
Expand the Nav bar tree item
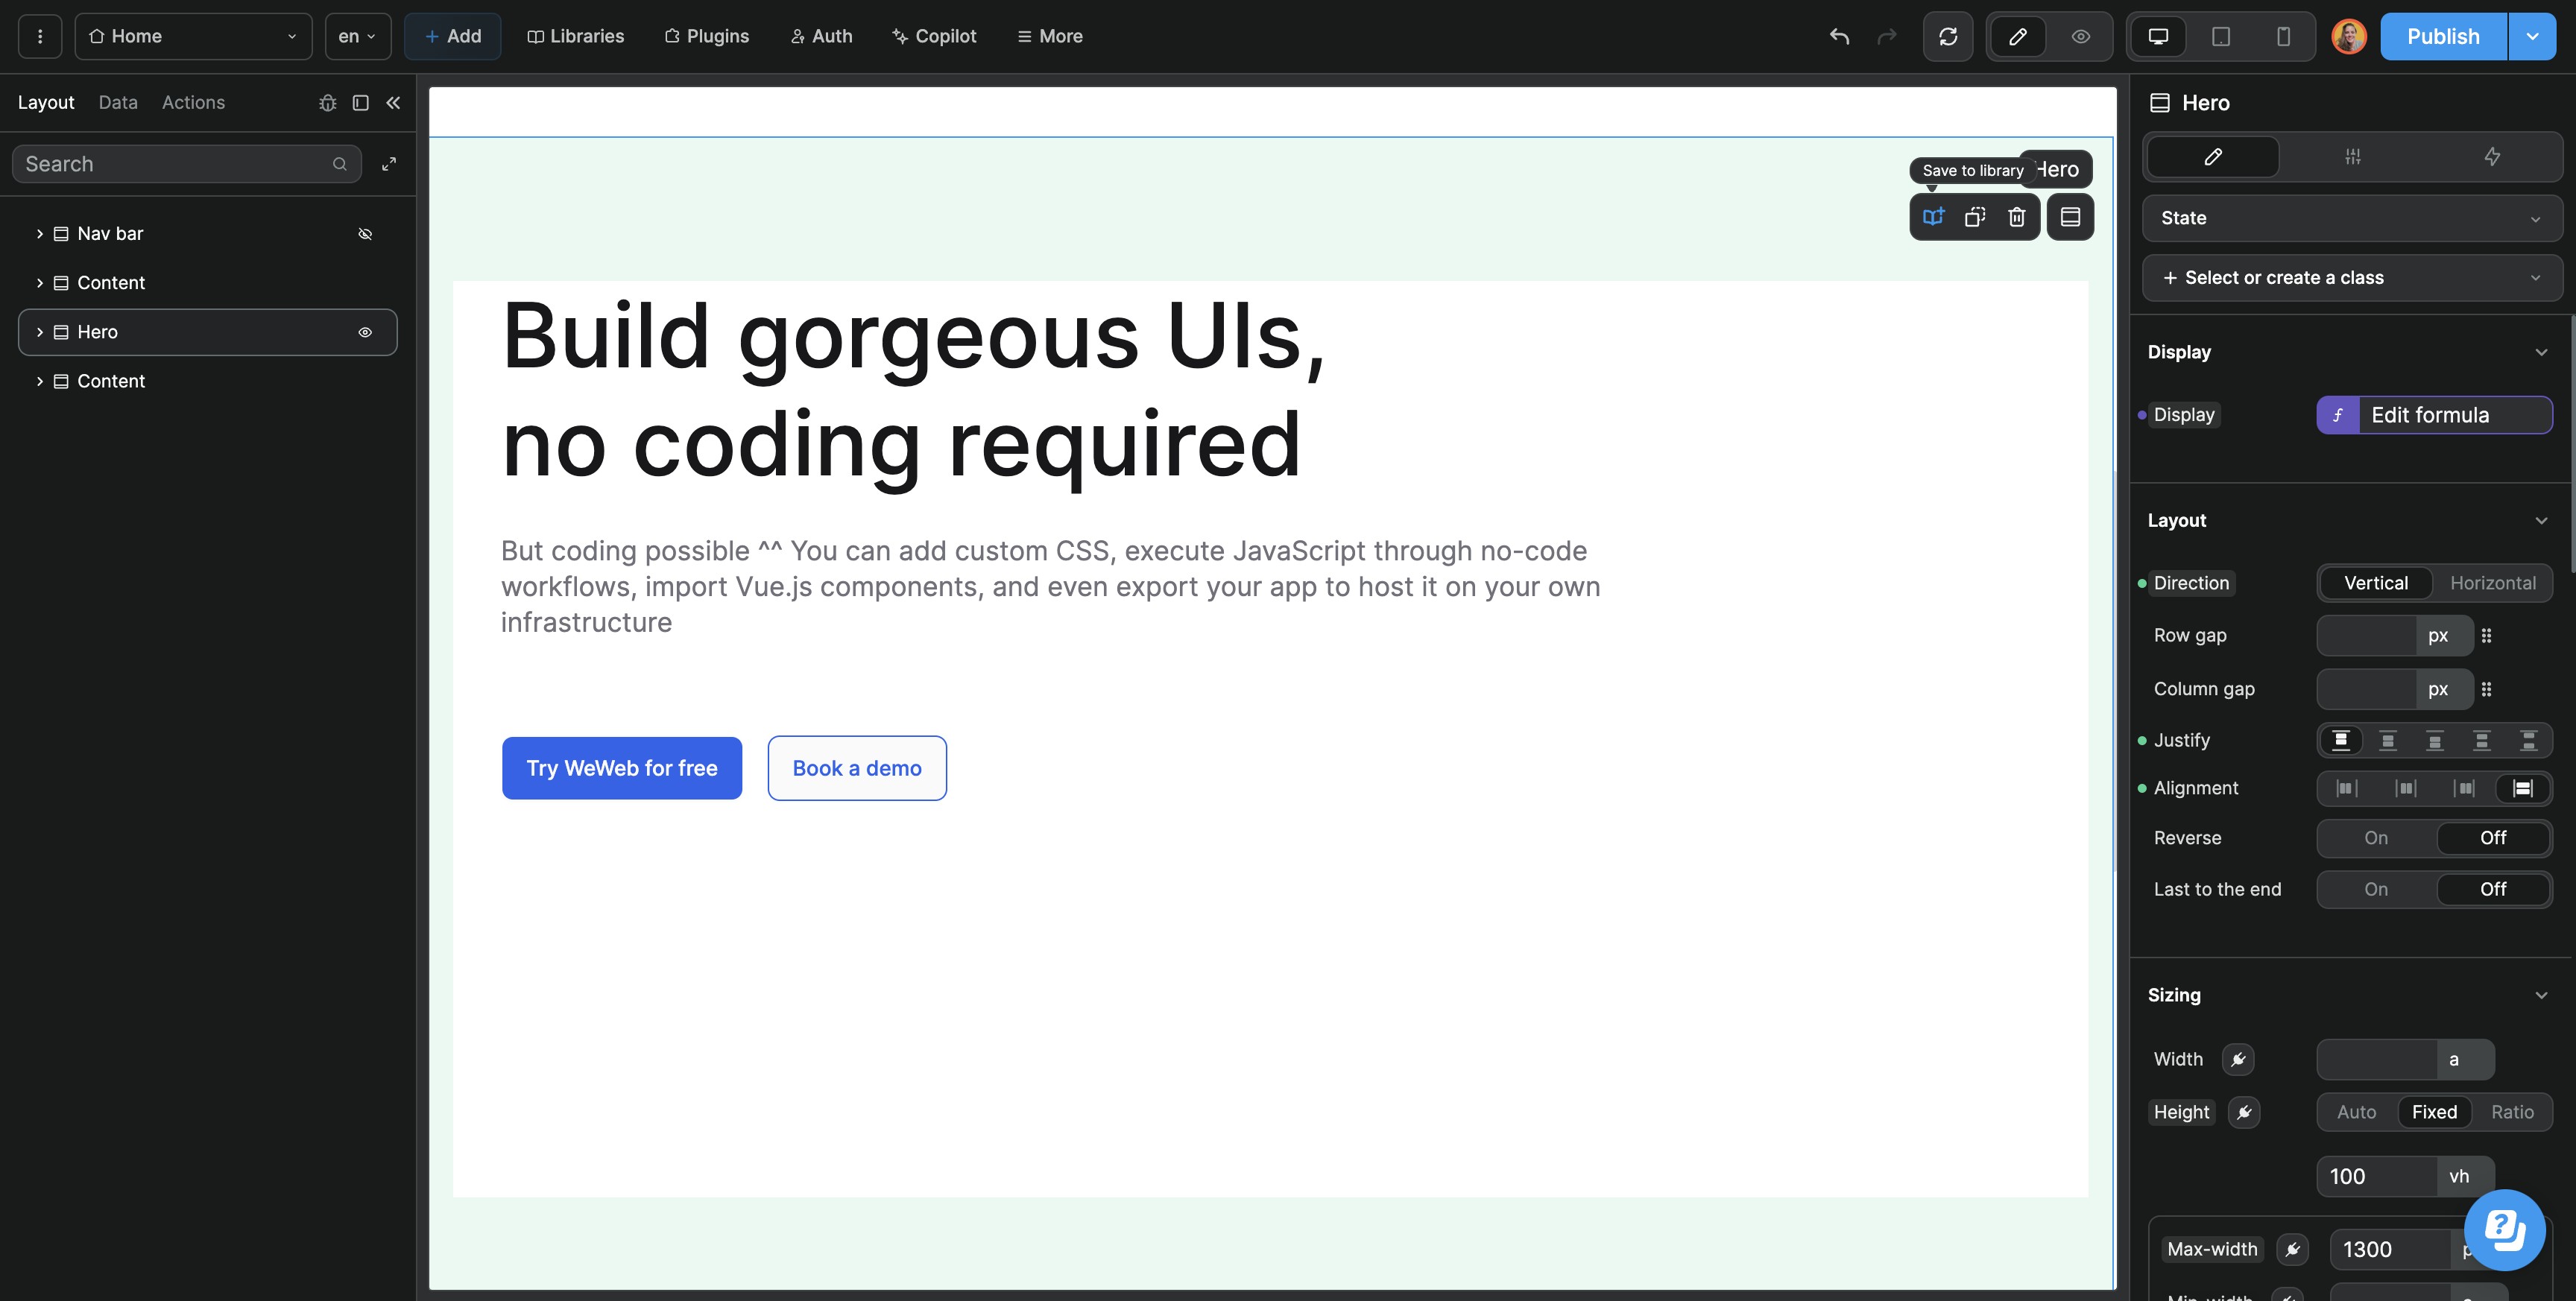pyautogui.click(x=40, y=234)
